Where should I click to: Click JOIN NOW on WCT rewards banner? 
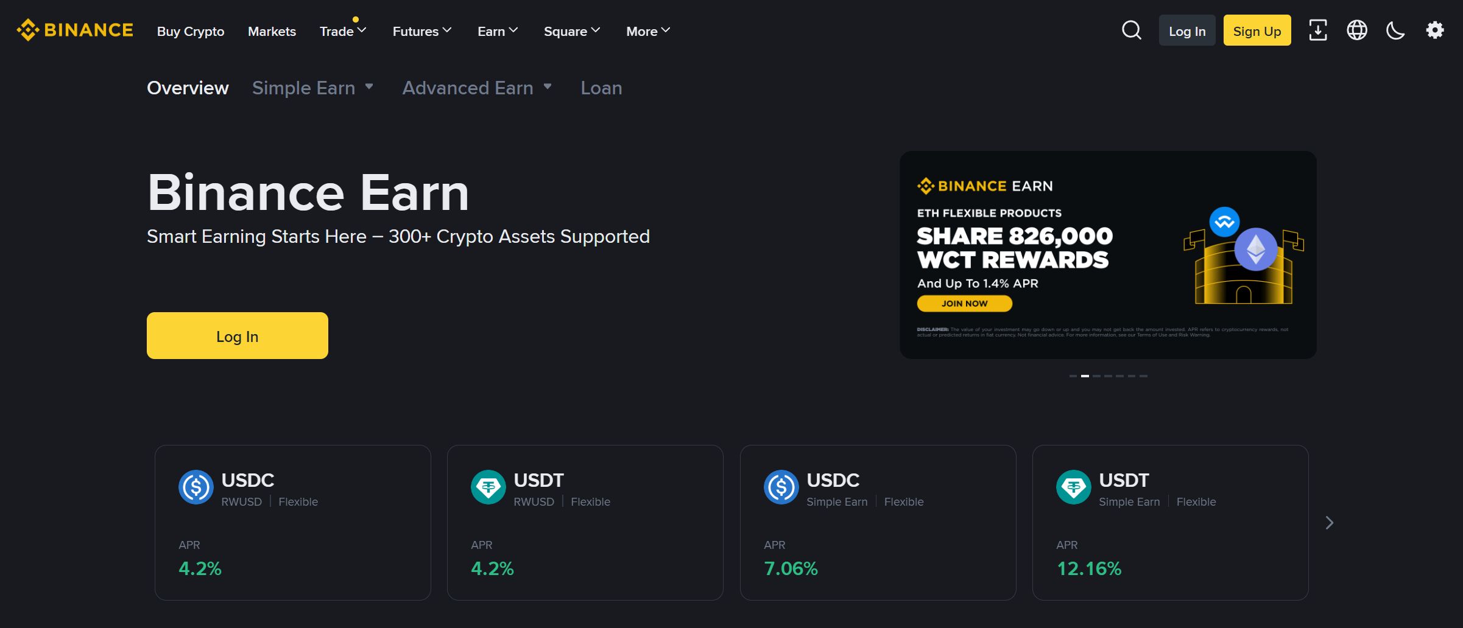tap(964, 303)
